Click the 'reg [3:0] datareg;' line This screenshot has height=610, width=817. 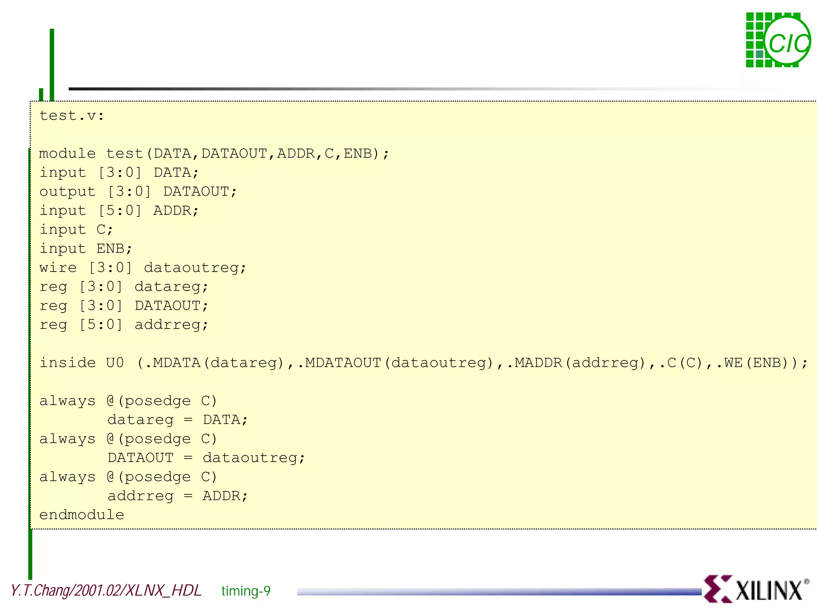[x=124, y=287]
